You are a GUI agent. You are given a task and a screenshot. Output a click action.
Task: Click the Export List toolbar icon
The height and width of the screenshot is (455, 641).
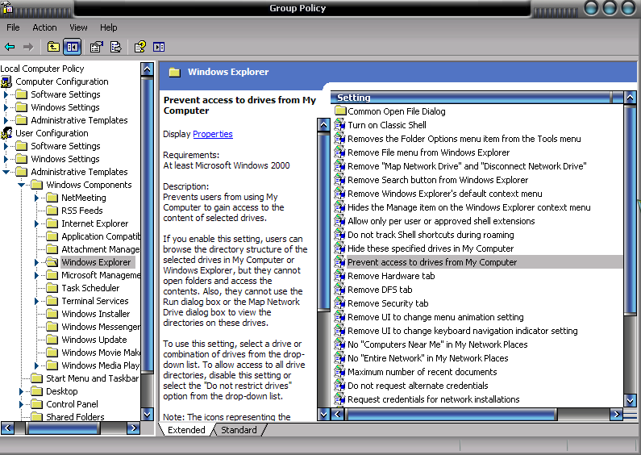(x=115, y=47)
